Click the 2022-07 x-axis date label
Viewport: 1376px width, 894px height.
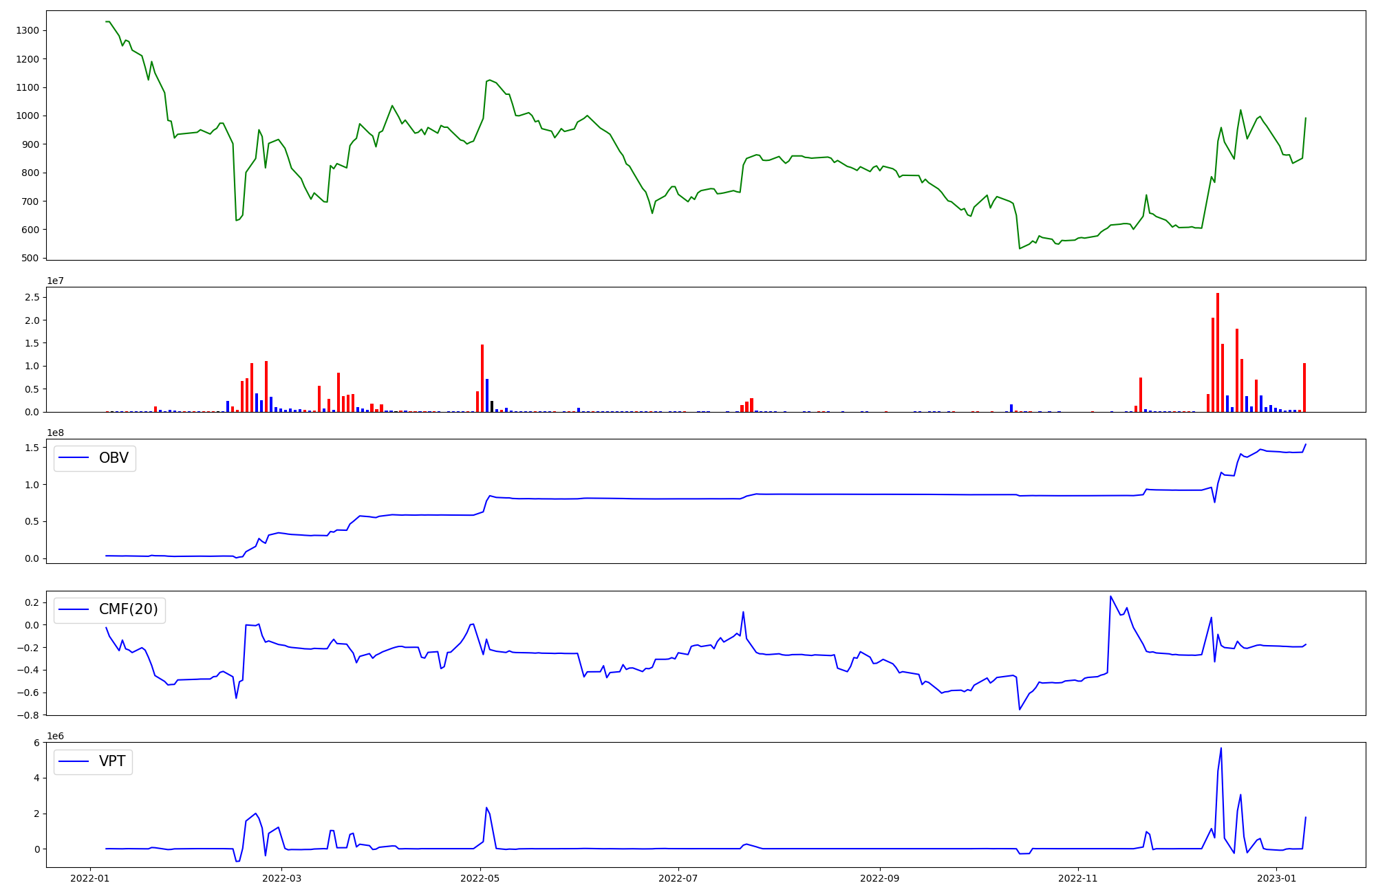[679, 878]
